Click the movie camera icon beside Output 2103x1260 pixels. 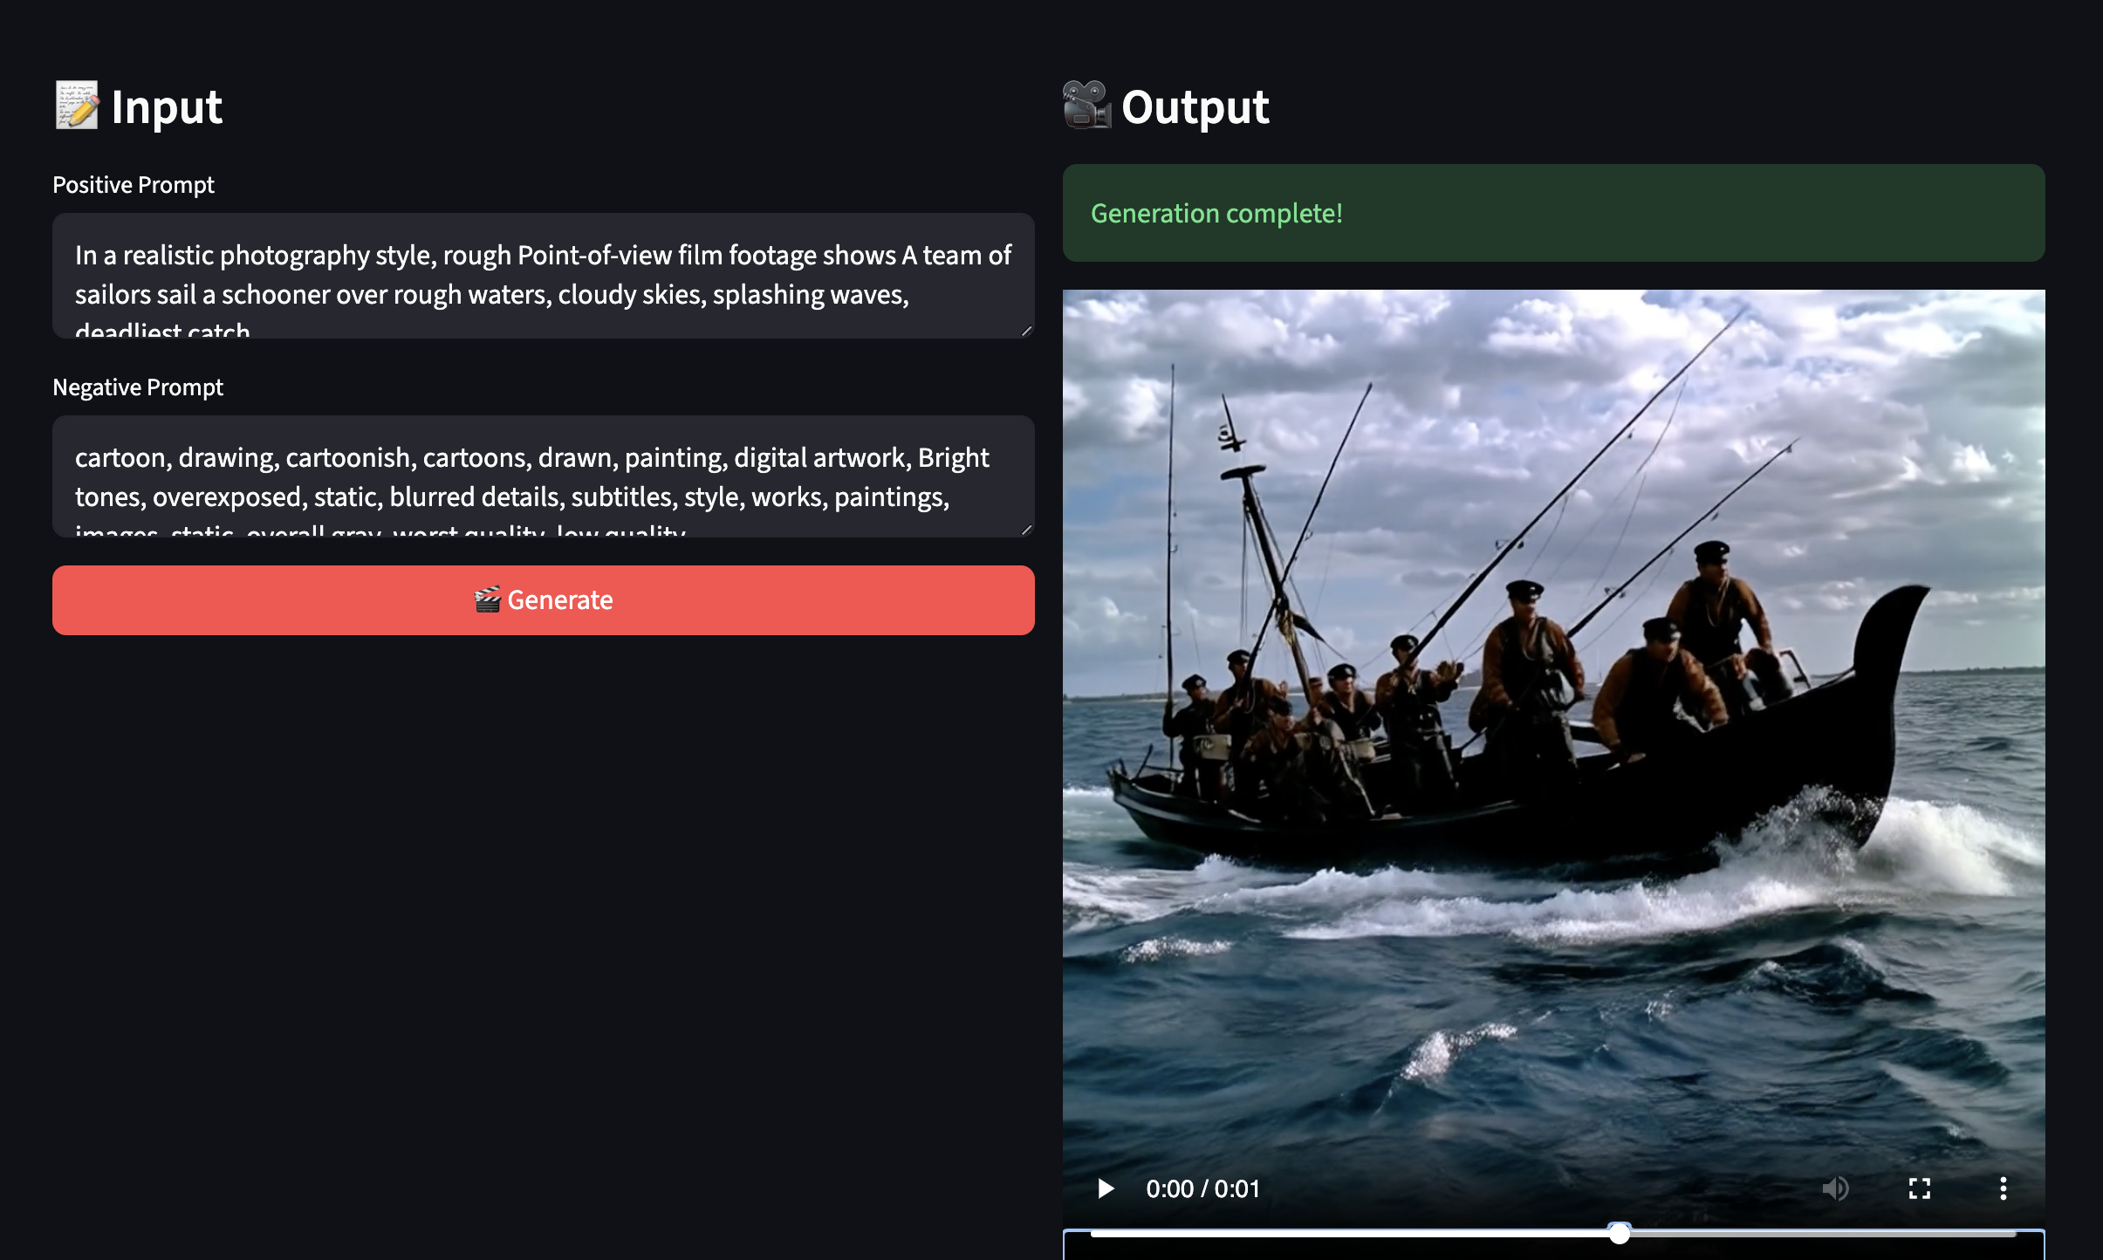pyautogui.click(x=1086, y=105)
